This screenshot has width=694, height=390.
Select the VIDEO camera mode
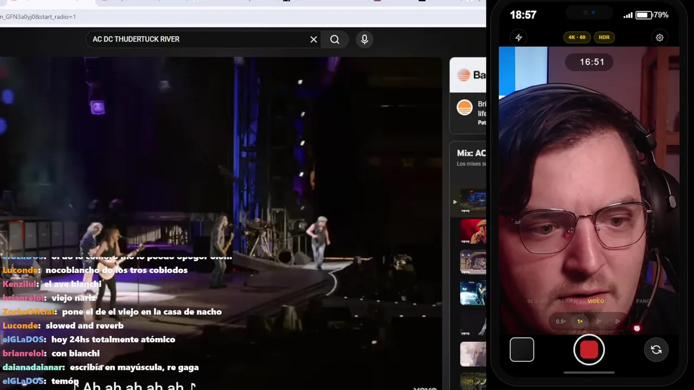point(595,301)
